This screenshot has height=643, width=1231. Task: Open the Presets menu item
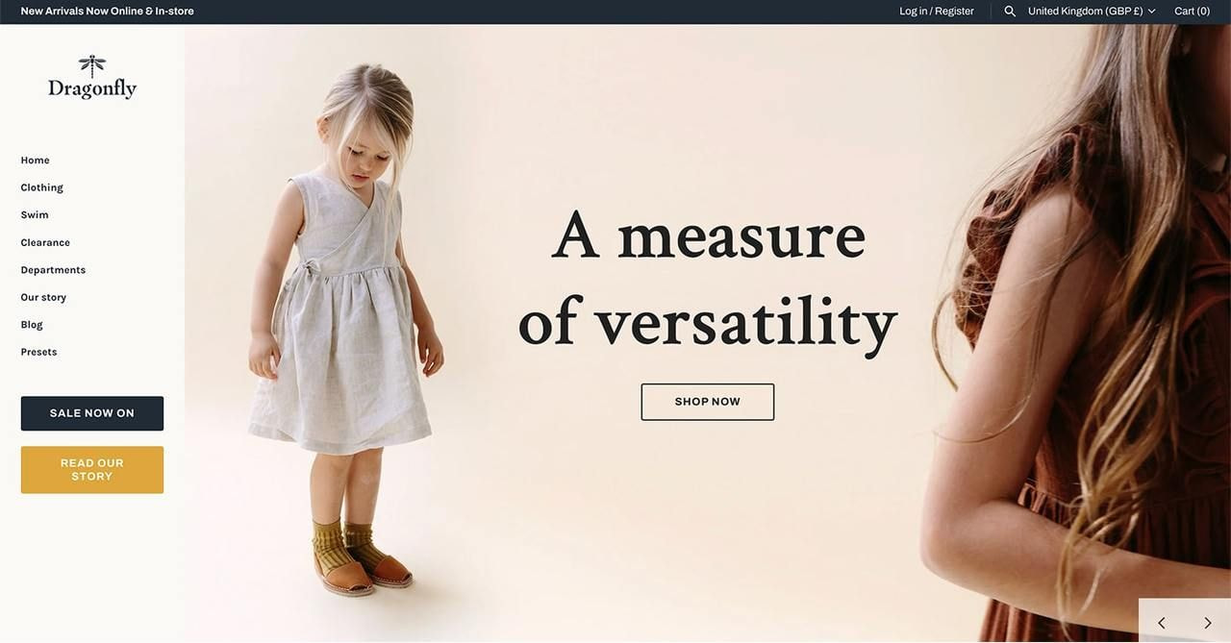38,353
